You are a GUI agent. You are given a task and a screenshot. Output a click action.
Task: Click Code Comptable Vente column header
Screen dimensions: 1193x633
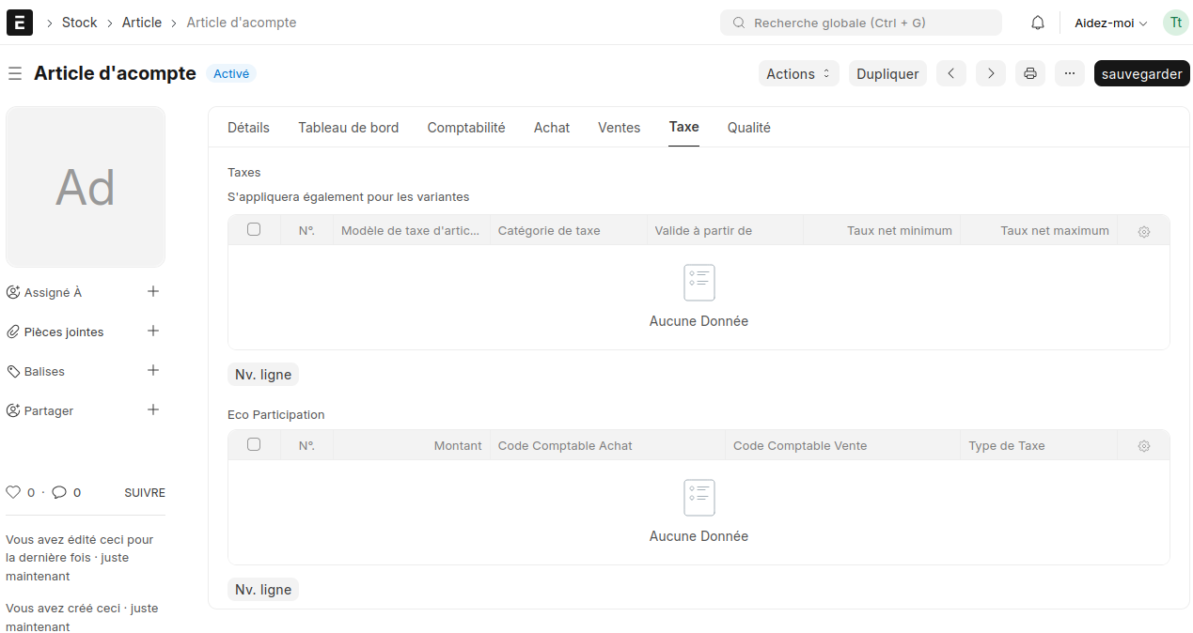click(843, 446)
